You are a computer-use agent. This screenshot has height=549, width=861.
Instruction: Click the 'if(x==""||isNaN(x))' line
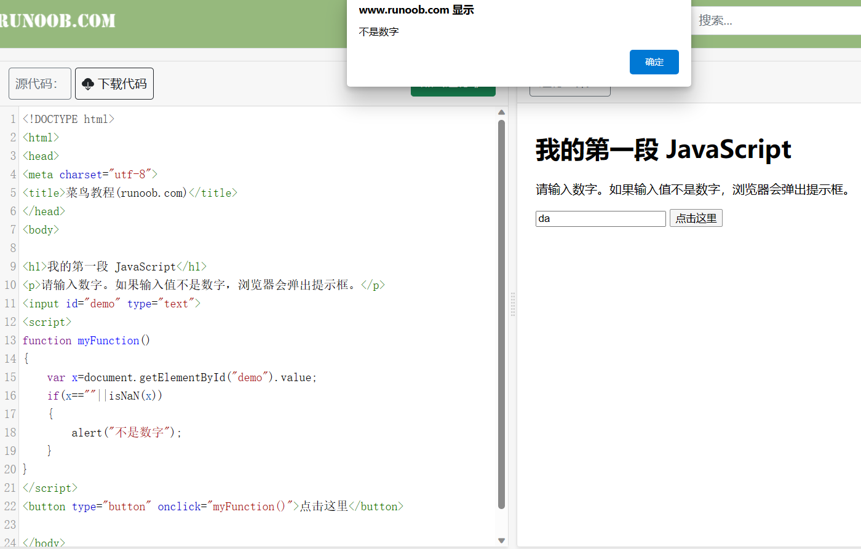point(105,396)
